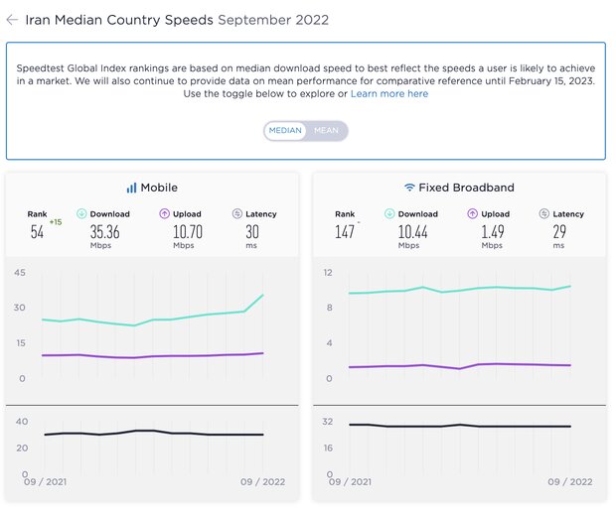The height and width of the screenshot is (511, 616).
Task: Click the purple upload line in Fixed Broadband chart
Action: (497, 364)
